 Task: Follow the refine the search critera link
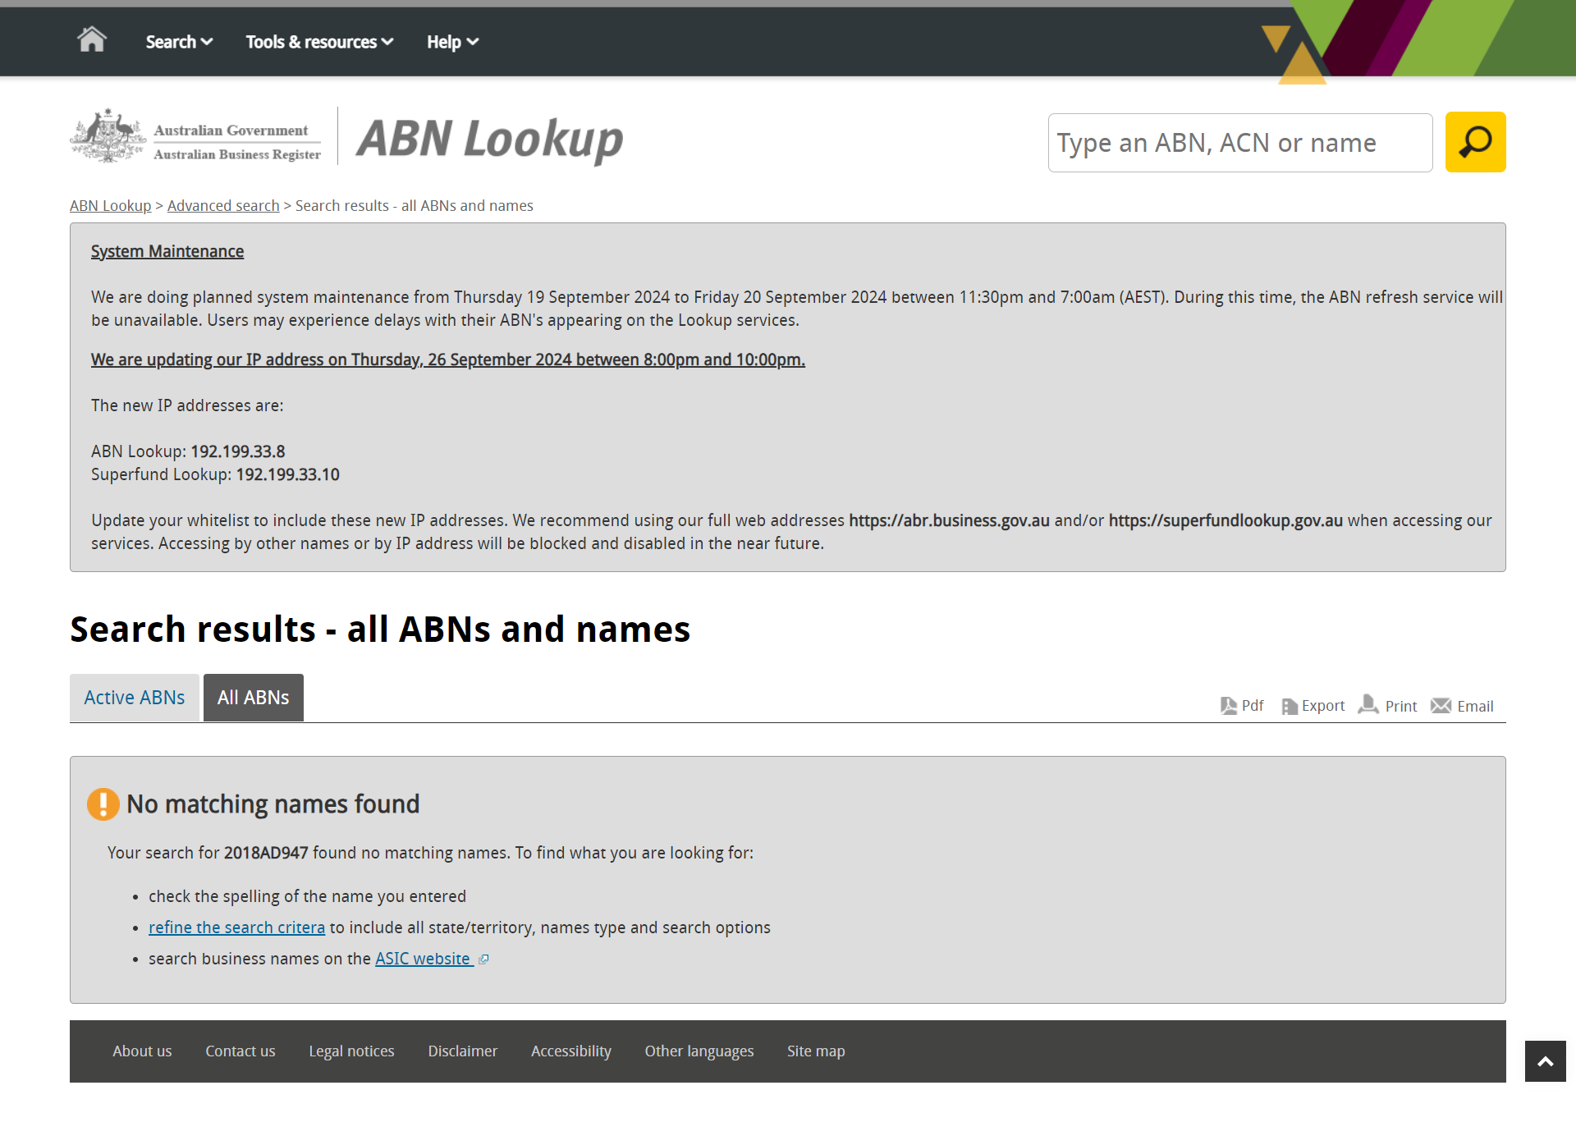point(236,927)
